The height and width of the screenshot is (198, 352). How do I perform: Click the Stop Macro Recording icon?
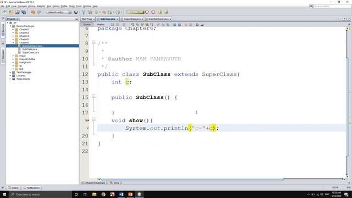click(191, 24)
